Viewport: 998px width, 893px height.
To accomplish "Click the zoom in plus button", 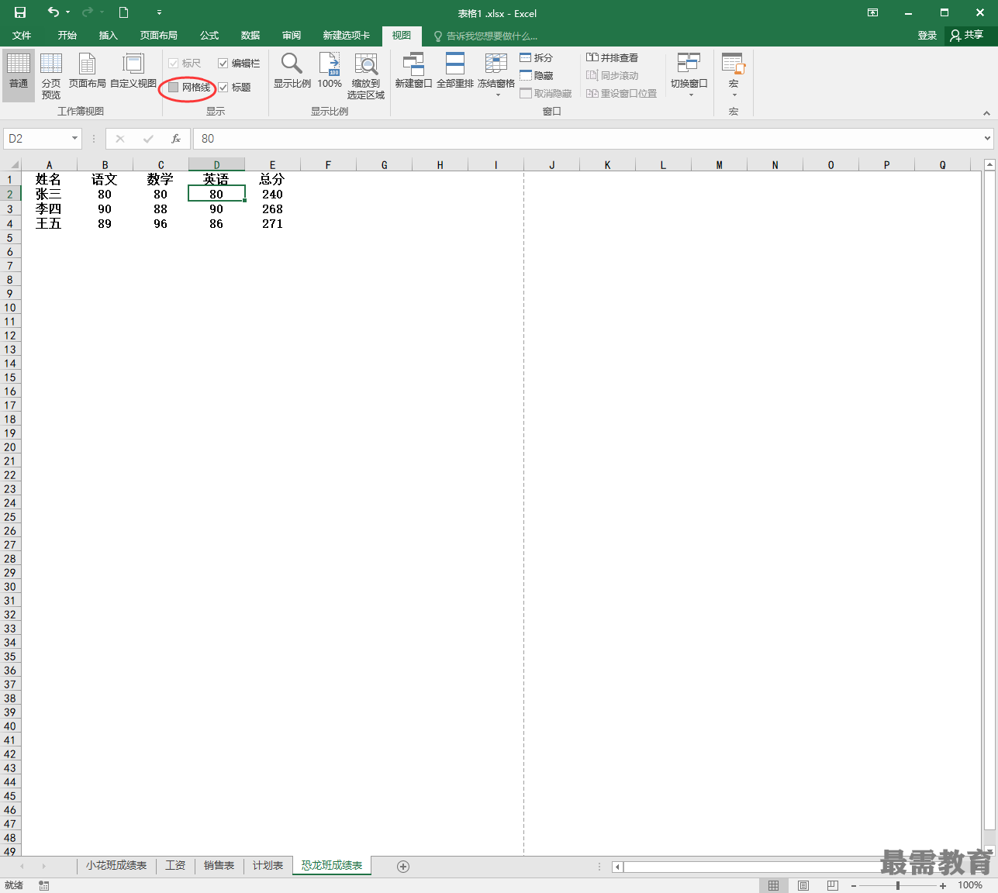I will pyautogui.click(x=943, y=885).
